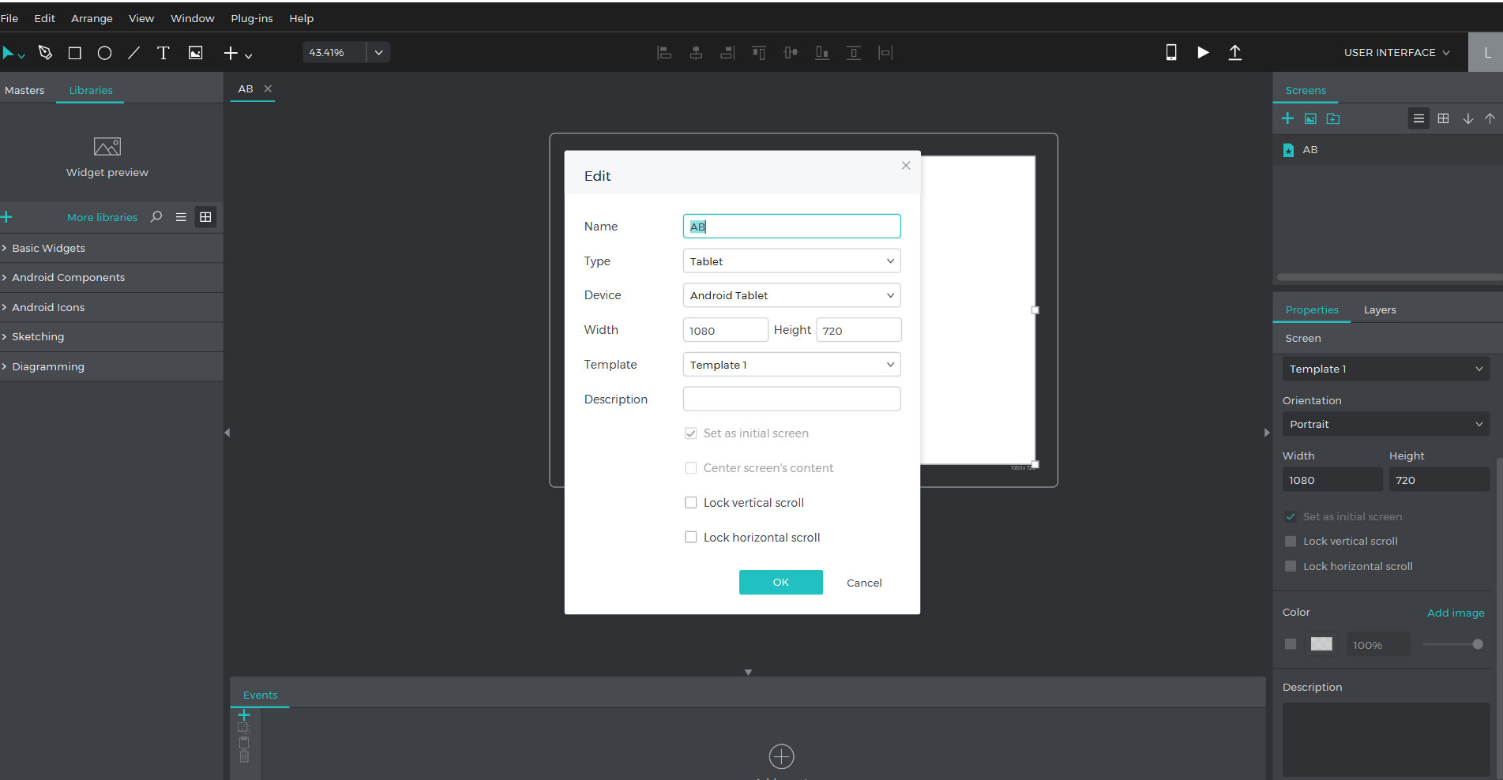Toggle Lock vertical scroll in Properties panel

(x=1291, y=541)
